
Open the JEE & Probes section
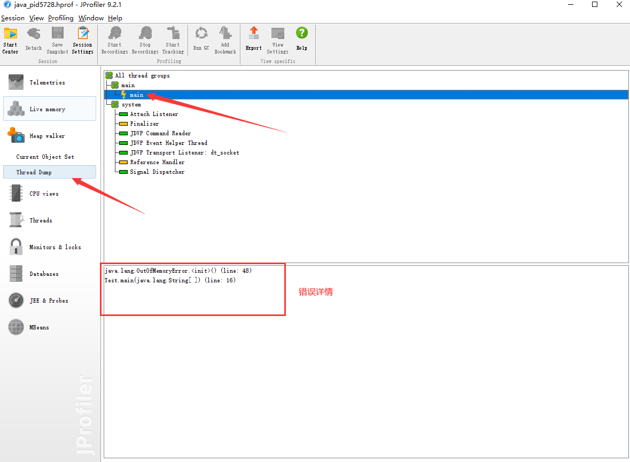coord(49,301)
